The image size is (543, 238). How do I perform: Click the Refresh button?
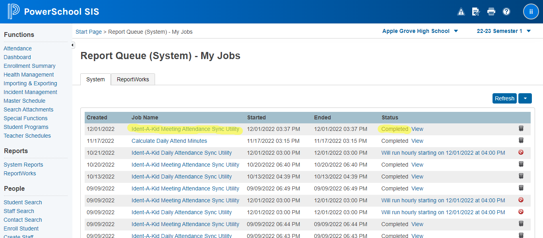point(504,98)
